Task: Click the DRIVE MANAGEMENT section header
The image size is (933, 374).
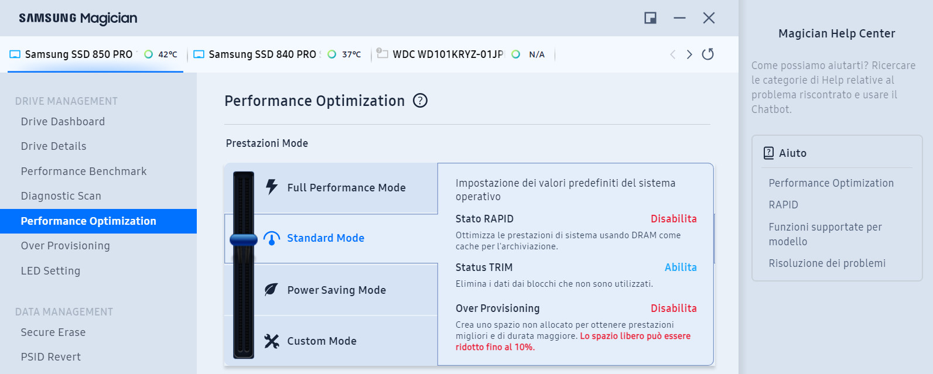Action: 66,101
